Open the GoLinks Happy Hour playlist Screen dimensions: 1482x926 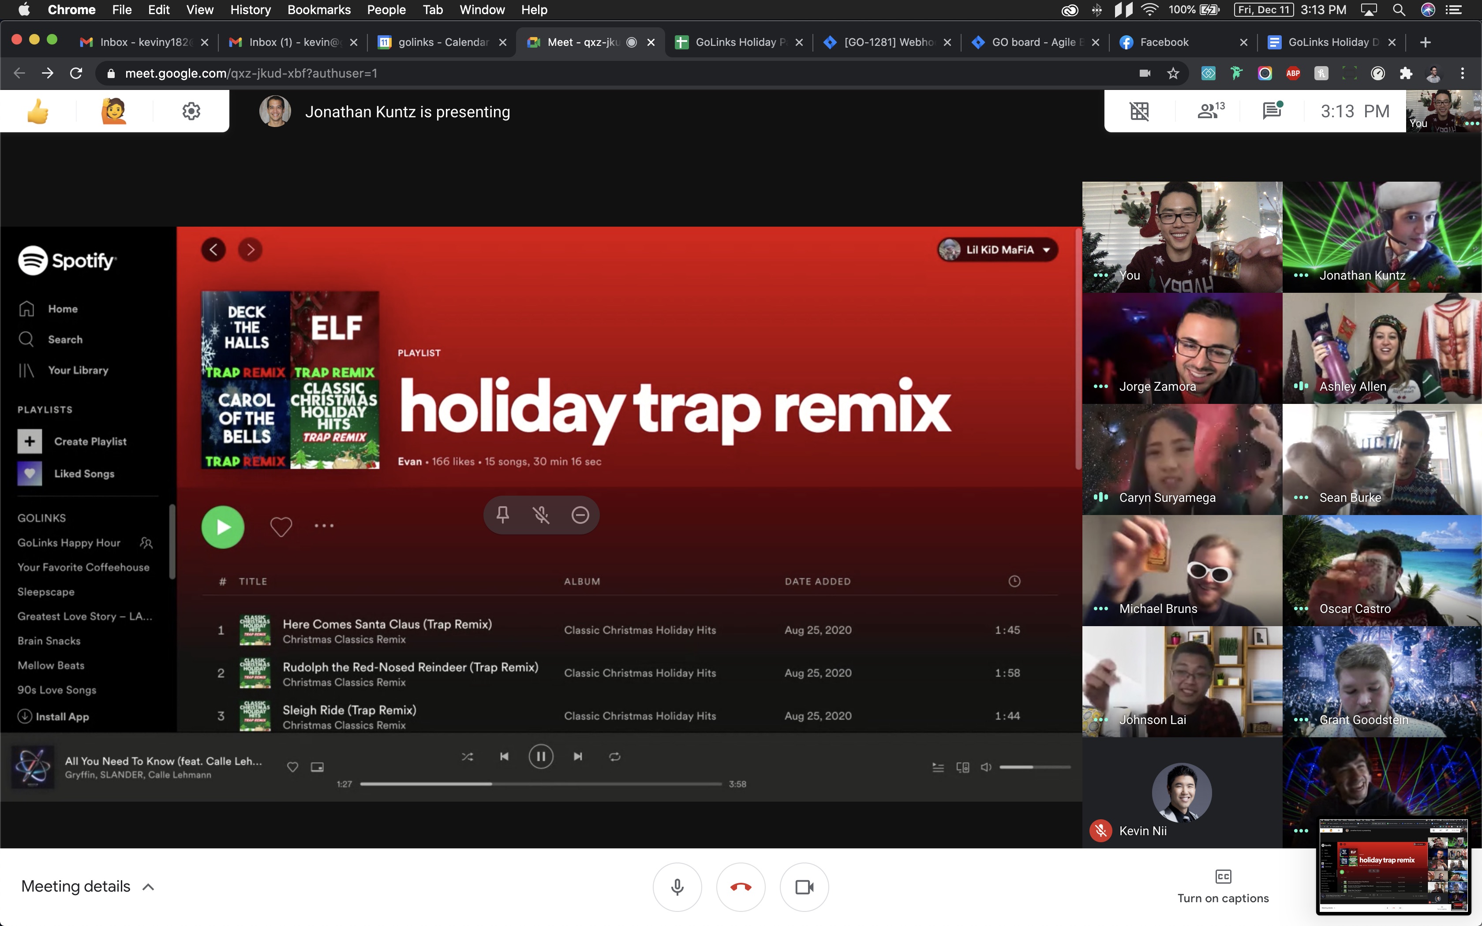coord(69,543)
